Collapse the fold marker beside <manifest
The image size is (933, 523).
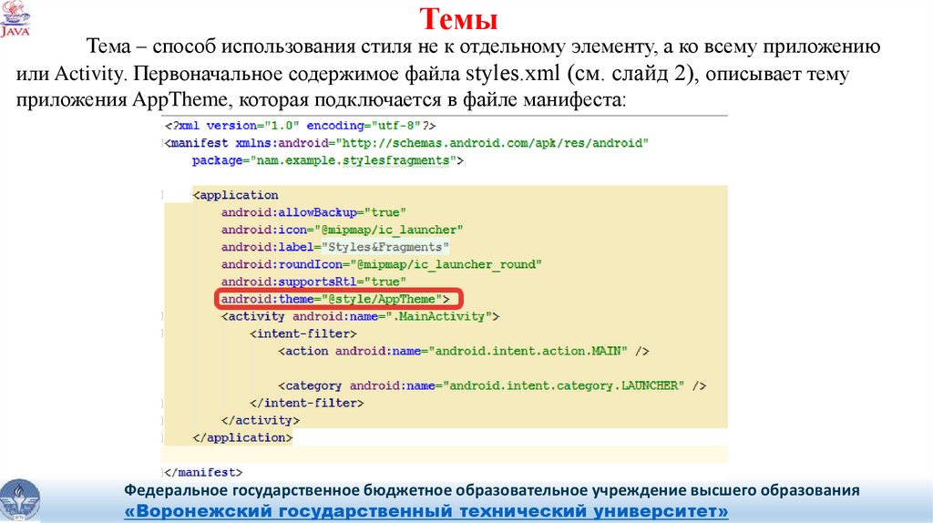162,143
